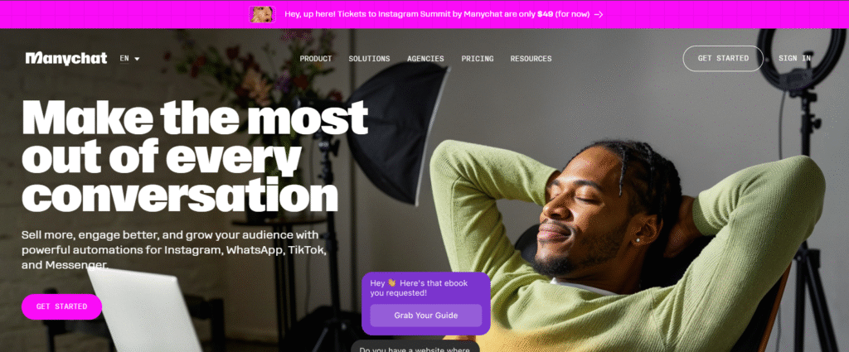Click the Sign In link
Viewport: 849px width, 352px height.
pyautogui.click(x=794, y=59)
